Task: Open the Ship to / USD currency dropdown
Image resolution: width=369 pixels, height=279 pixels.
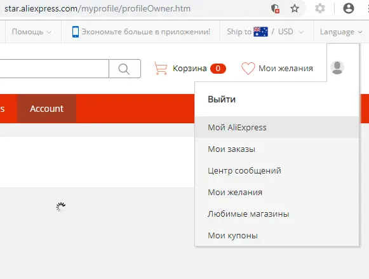Action: tap(265, 32)
